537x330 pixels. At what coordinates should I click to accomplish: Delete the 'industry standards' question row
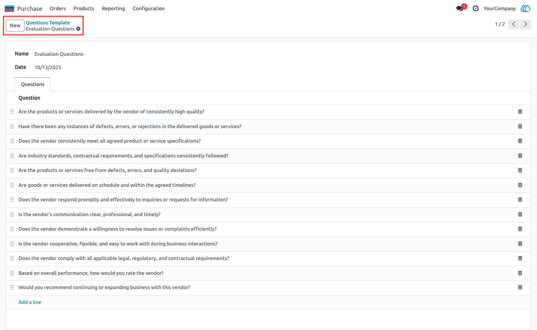520,156
